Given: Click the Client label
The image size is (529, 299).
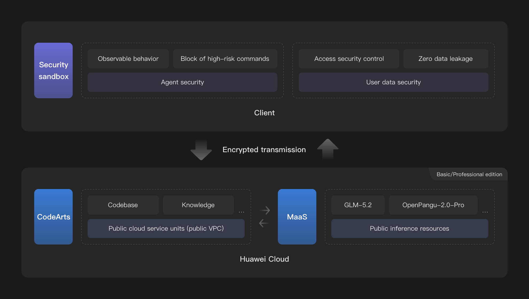Looking at the screenshot, I should (x=264, y=113).
